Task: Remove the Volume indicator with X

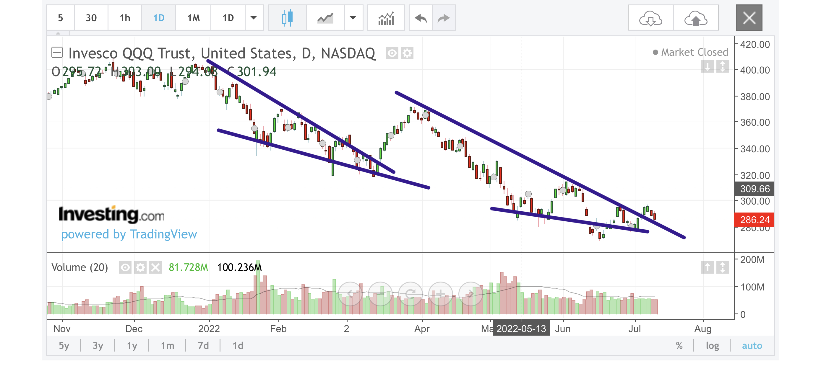Action: (x=155, y=267)
